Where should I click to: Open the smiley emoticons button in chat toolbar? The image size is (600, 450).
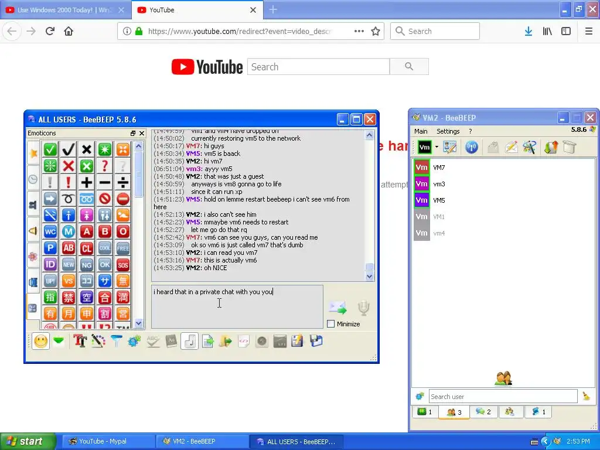tap(41, 341)
